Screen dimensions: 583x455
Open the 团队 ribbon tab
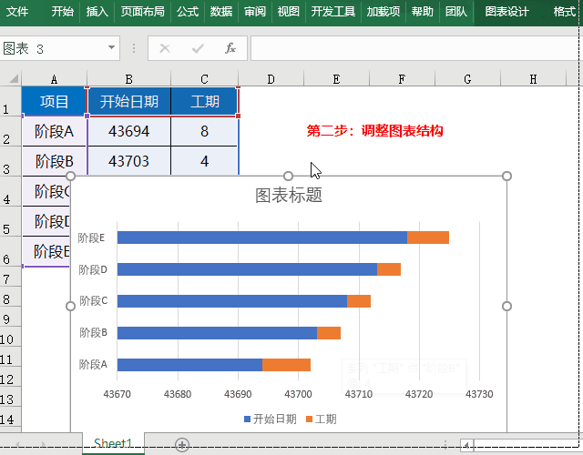click(x=456, y=12)
